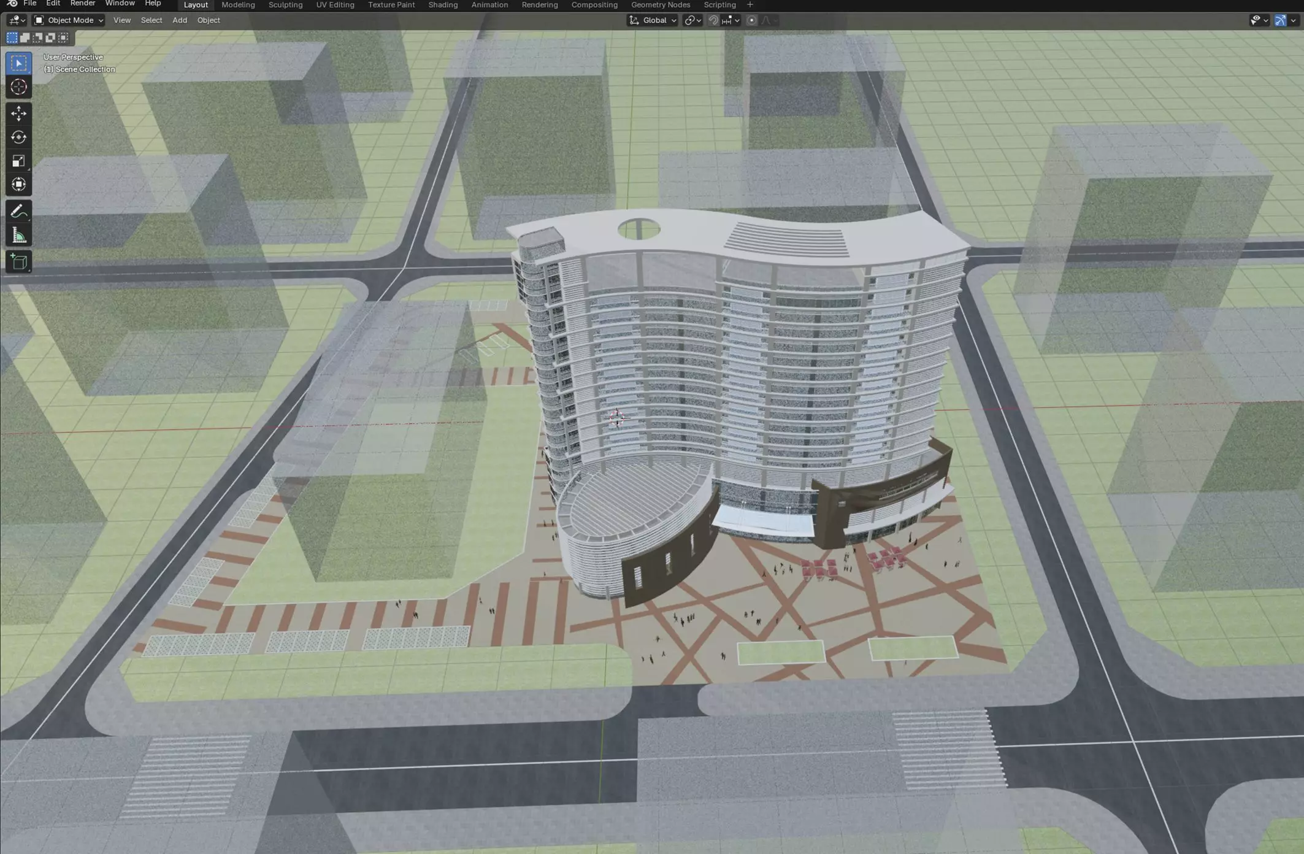The width and height of the screenshot is (1304, 854).
Task: Open the File menu
Action: point(29,4)
